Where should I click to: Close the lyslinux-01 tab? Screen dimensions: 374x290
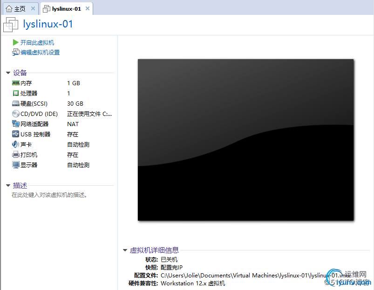[x=88, y=8]
